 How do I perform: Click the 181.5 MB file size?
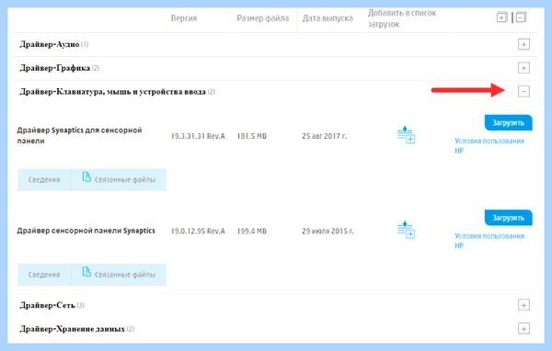pyautogui.click(x=252, y=136)
